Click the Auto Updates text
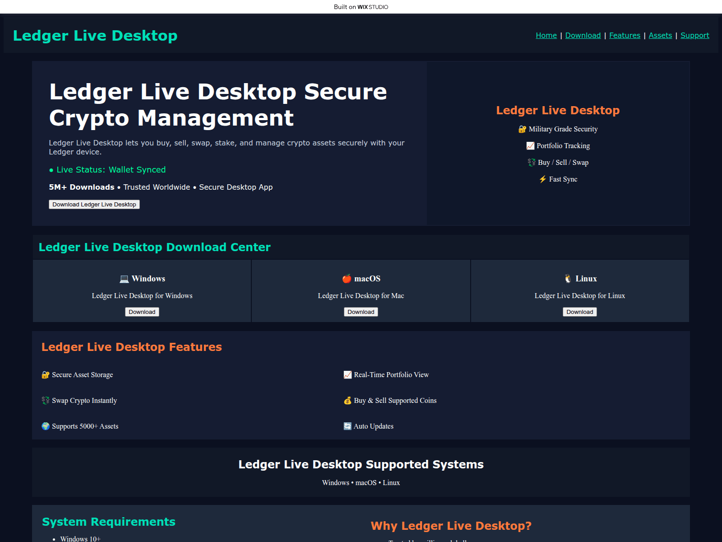The height and width of the screenshot is (542, 722). pyautogui.click(x=374, y=426)
